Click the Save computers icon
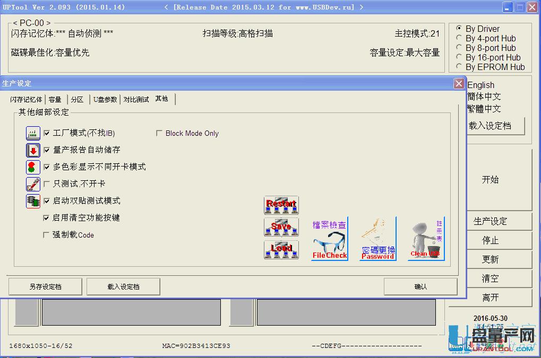Image resolution: width=541 pixels, height=358 pixels. click(x=280, y=227)
